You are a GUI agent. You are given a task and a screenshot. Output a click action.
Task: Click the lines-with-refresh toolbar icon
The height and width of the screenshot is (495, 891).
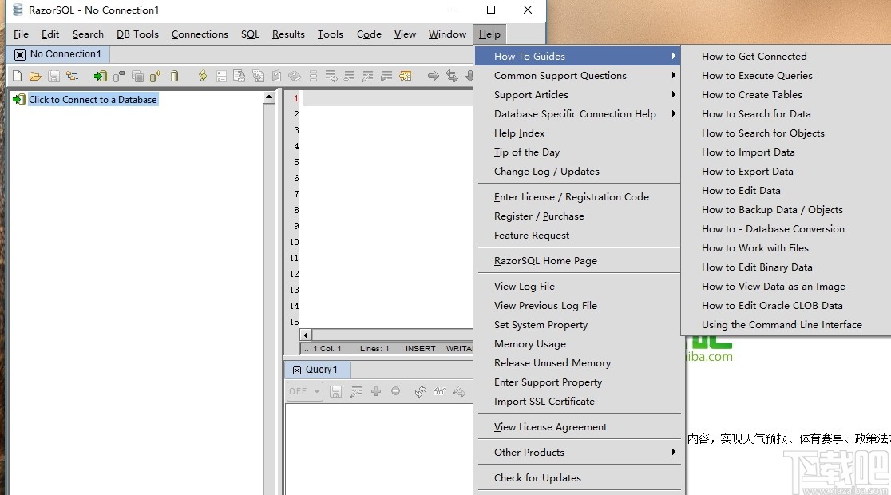click(x=331, y=76)
